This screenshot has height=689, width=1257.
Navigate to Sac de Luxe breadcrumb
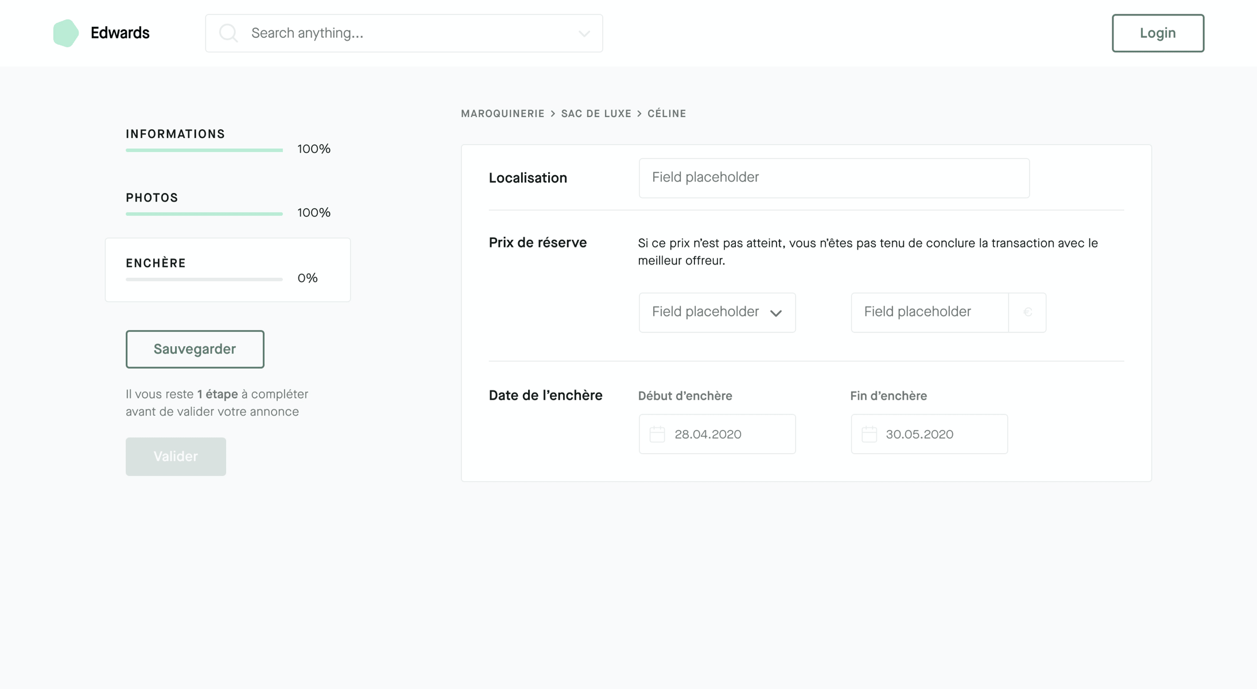click(596, 114)
